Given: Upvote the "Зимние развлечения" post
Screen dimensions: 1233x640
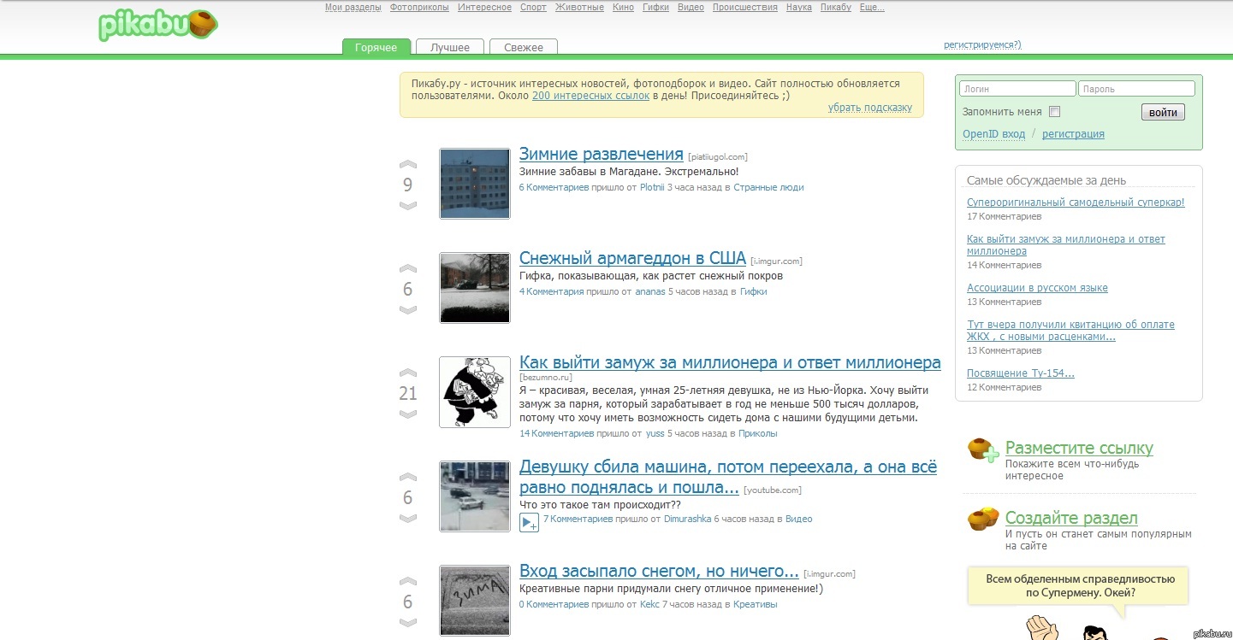Looking at the screenshot, I should click(x=408, y=165).
